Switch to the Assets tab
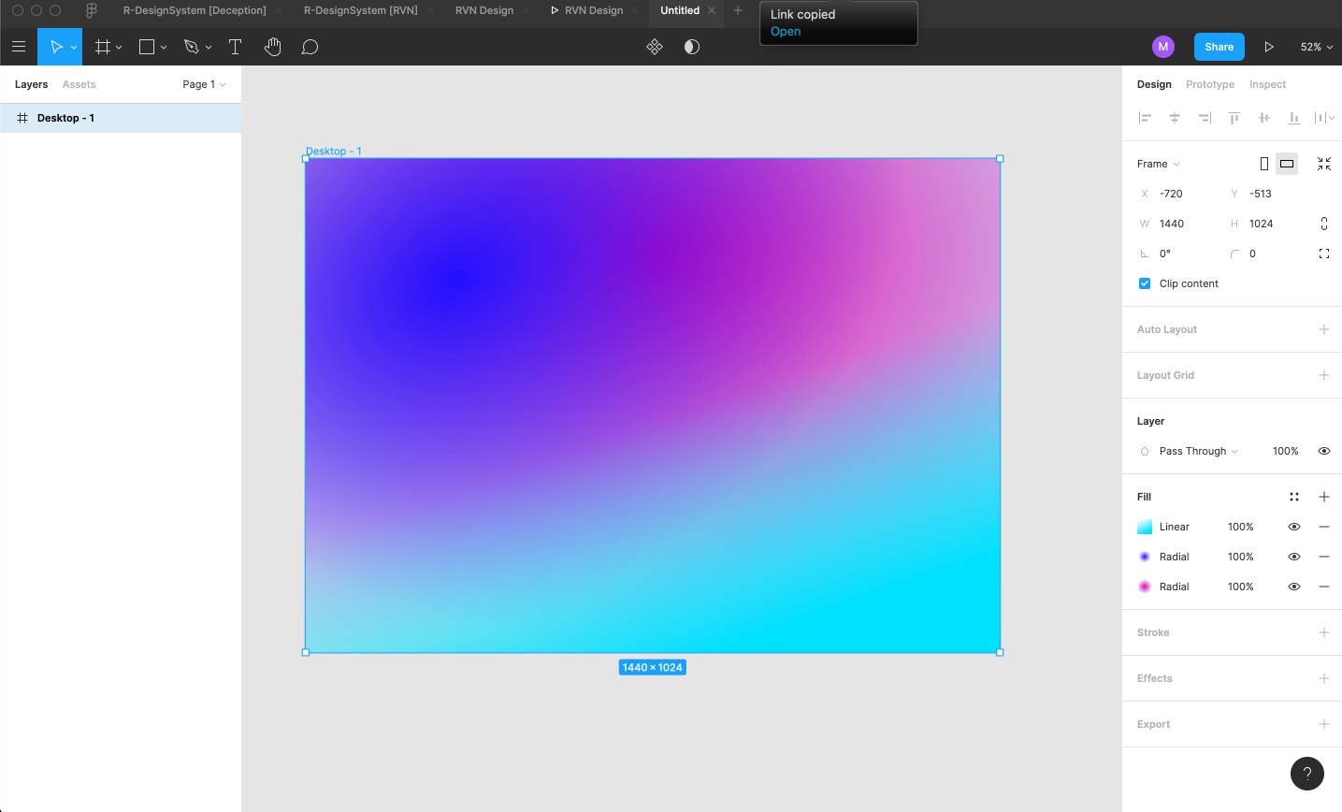1342x812 pixels. click(x=79, y=84)
